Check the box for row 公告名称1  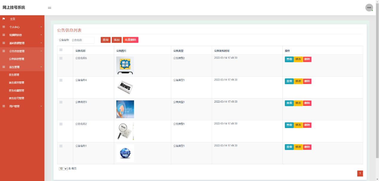61,146
